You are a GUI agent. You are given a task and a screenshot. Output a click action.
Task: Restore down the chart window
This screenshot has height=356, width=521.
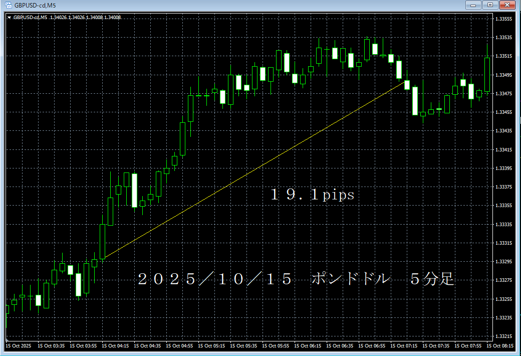(x=489, y=5)
